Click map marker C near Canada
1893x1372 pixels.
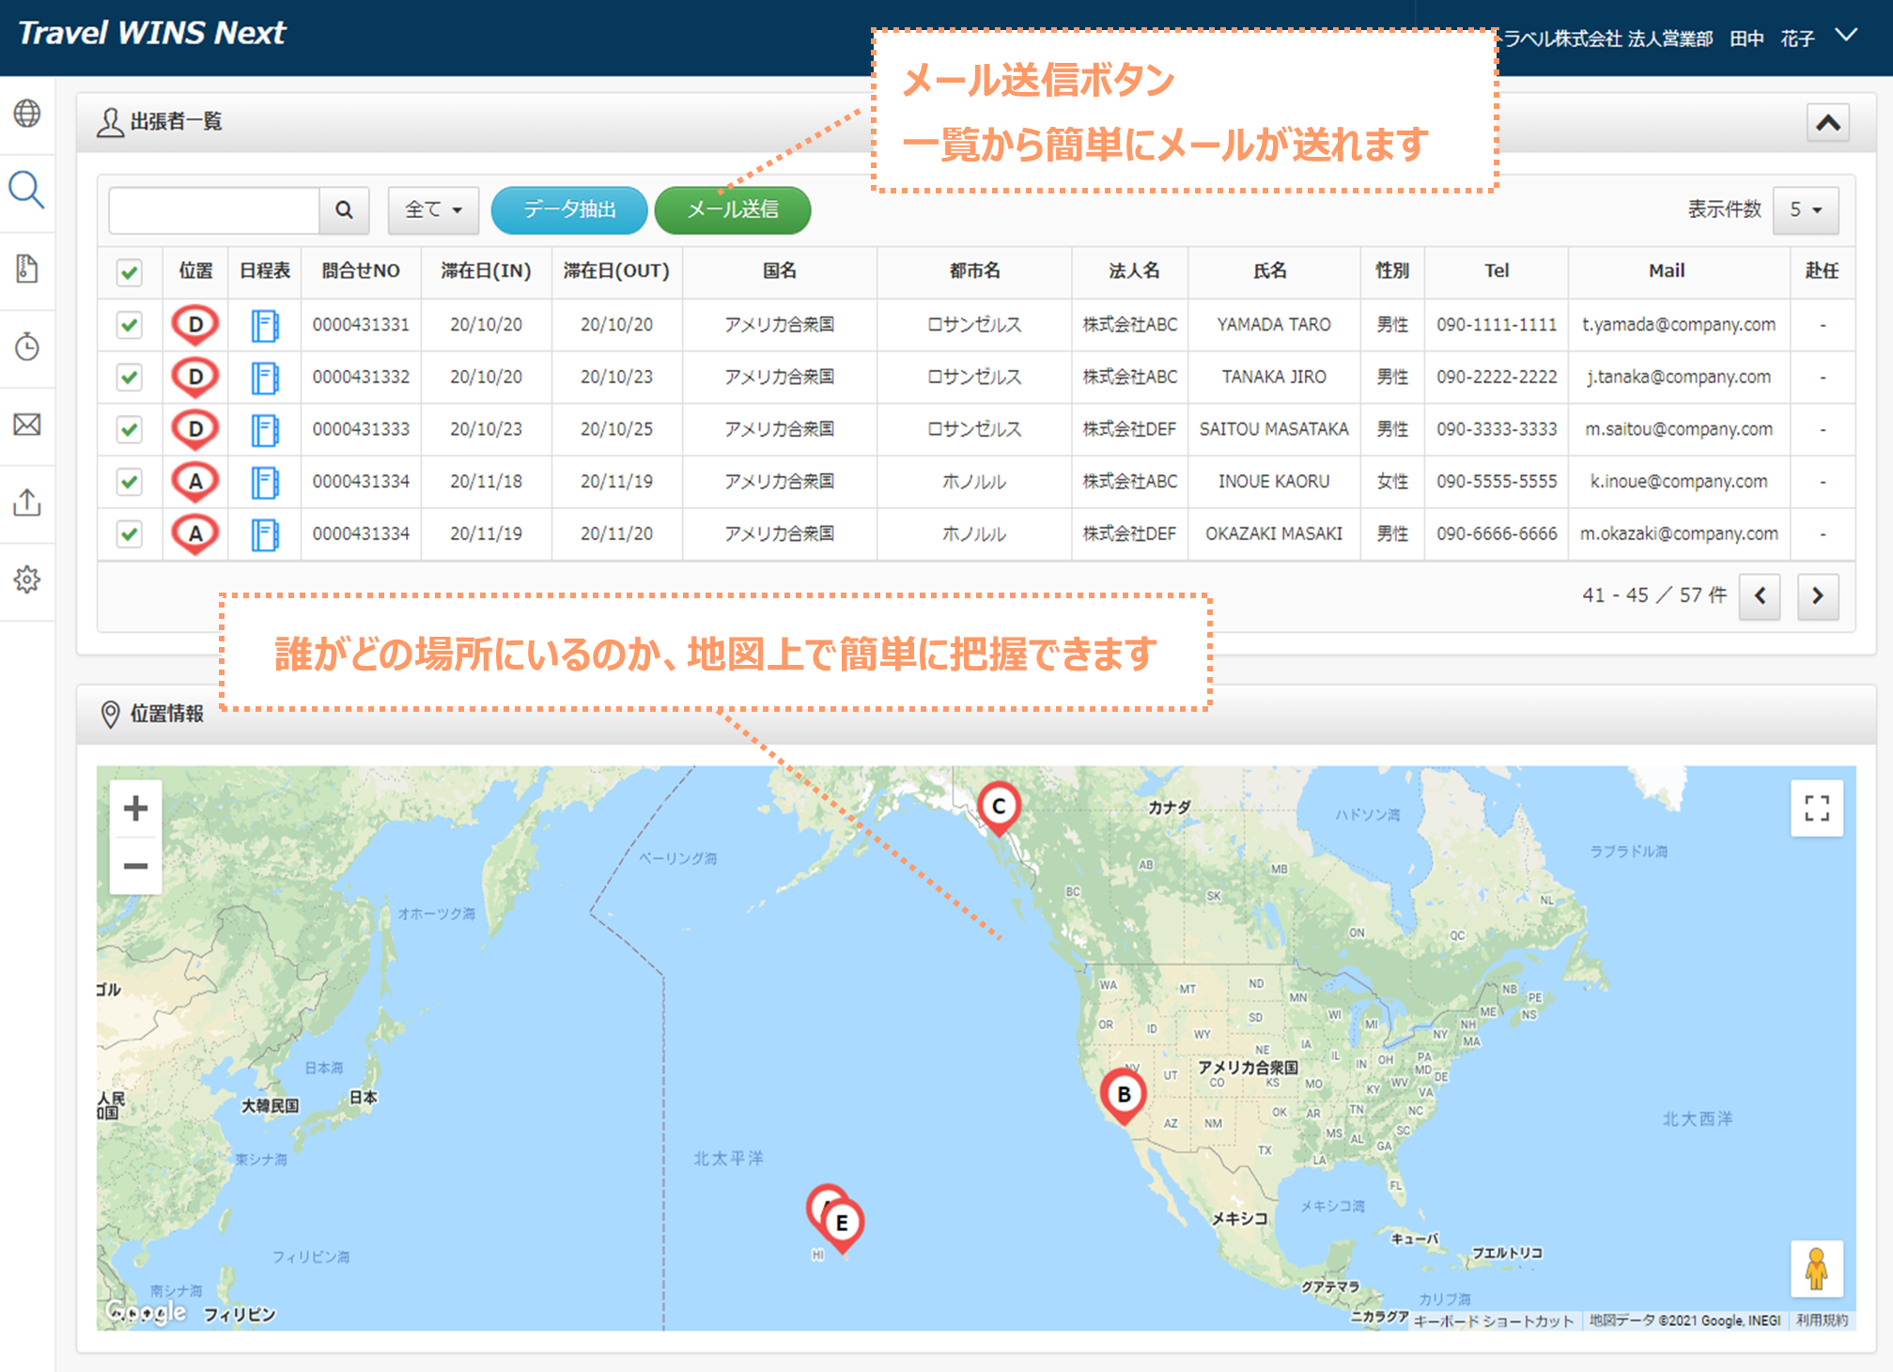click(x=999, y=808)
